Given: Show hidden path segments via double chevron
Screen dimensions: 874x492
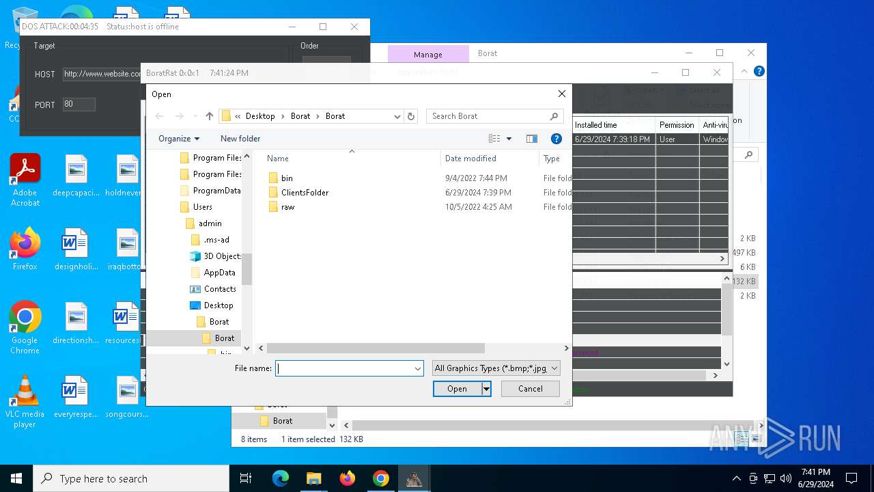Looking at the screenshot, I should 238,116.
